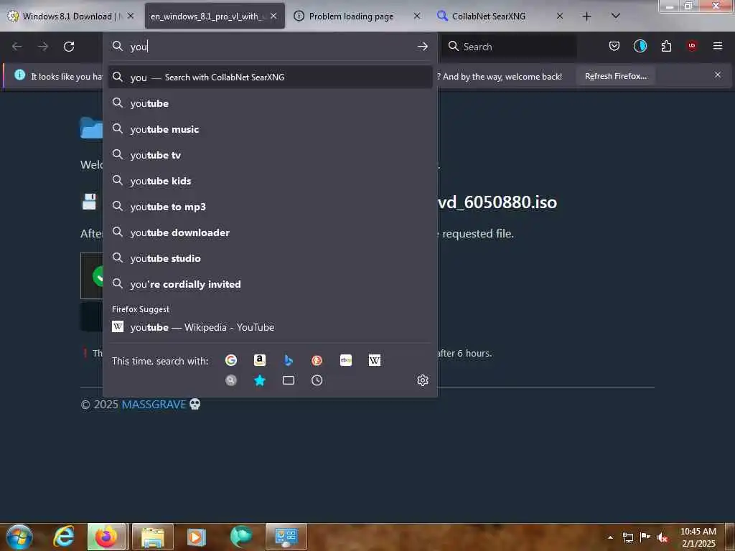Viewport: 735px width, 551px height.
Task: Search this time with DuckDuckGo icon
Action: pos(317,360)
